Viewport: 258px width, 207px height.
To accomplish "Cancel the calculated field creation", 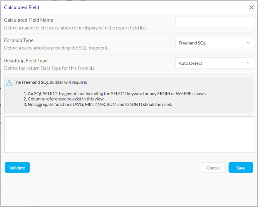I will [x=213, y=168].
